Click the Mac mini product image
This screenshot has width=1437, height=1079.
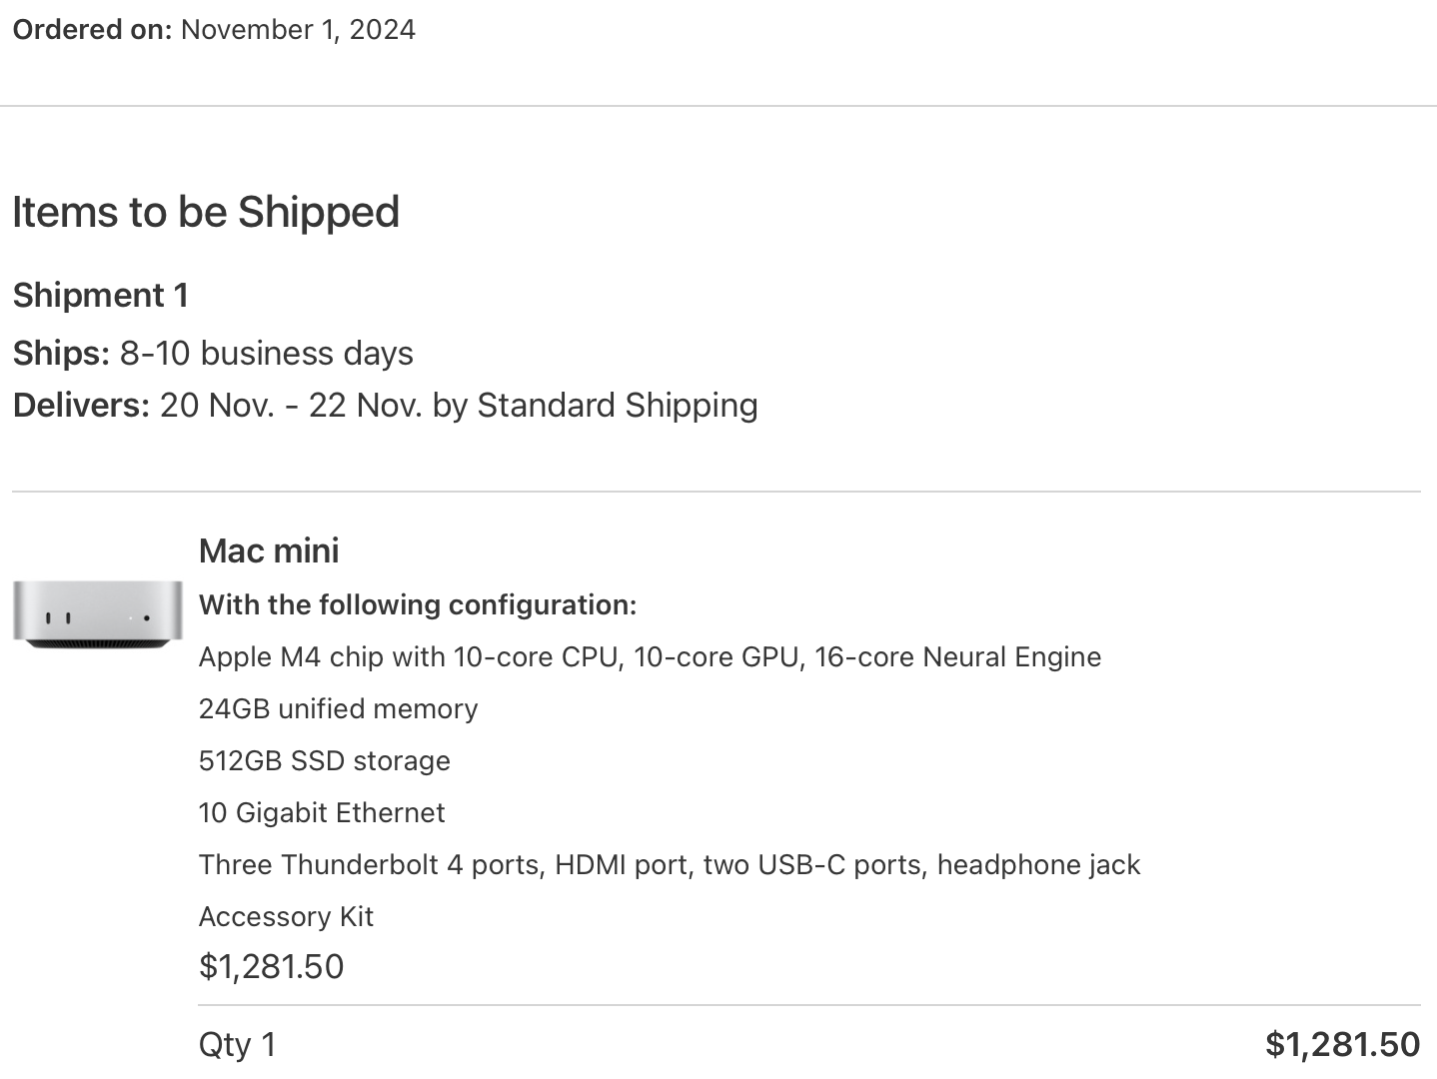coord(98,614)
